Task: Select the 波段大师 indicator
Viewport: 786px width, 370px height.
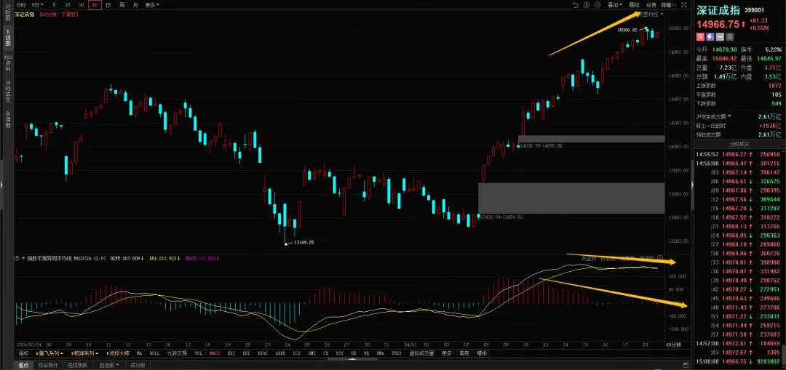Action: click(118, 353)
